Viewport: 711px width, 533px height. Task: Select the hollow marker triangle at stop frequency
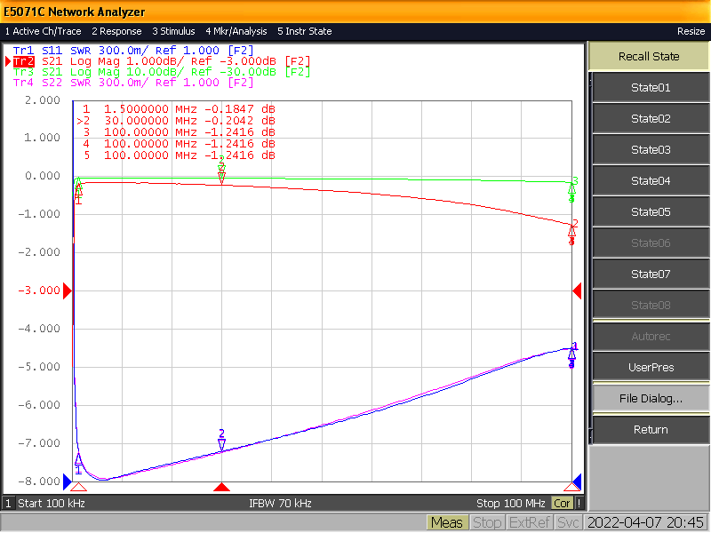coord(571,487)
